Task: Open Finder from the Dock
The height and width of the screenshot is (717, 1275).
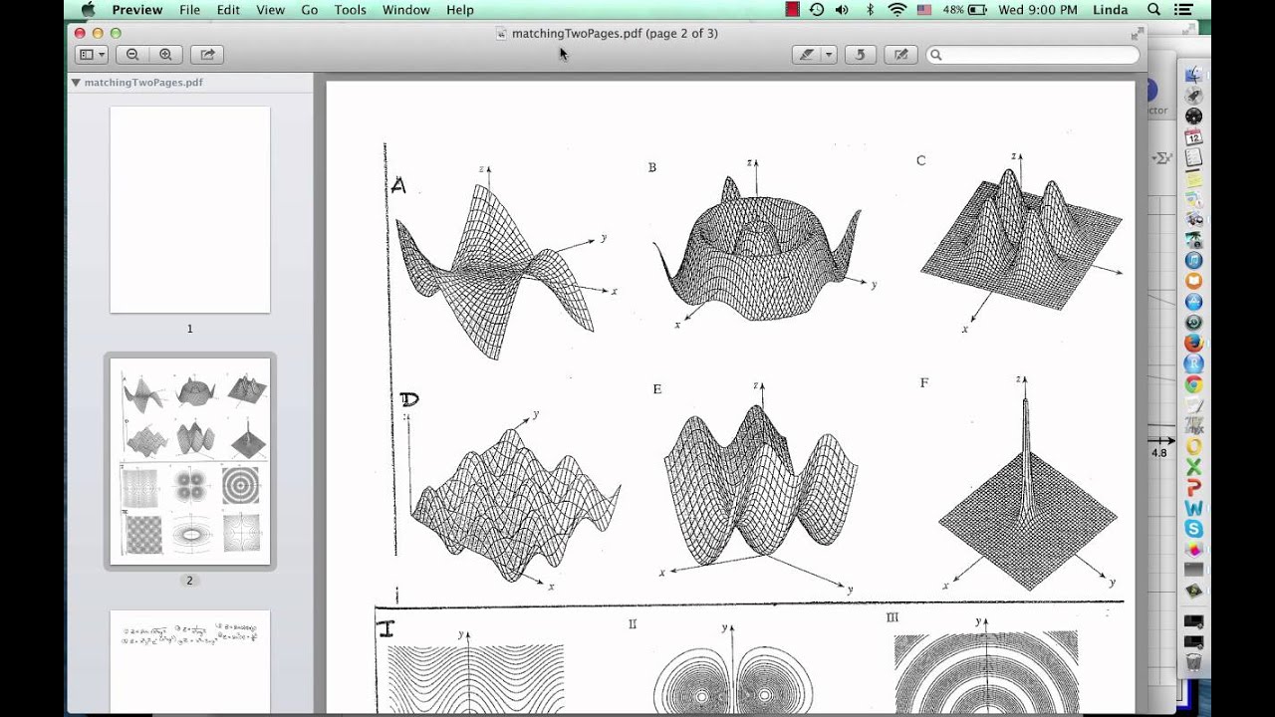Action: (x=1193, y=76)
